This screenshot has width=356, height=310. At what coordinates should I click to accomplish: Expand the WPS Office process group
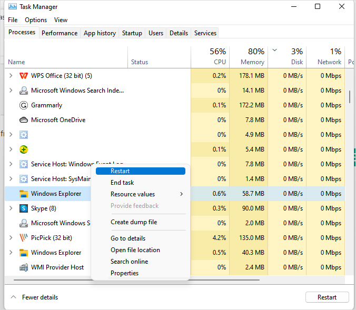coord(11,76)
